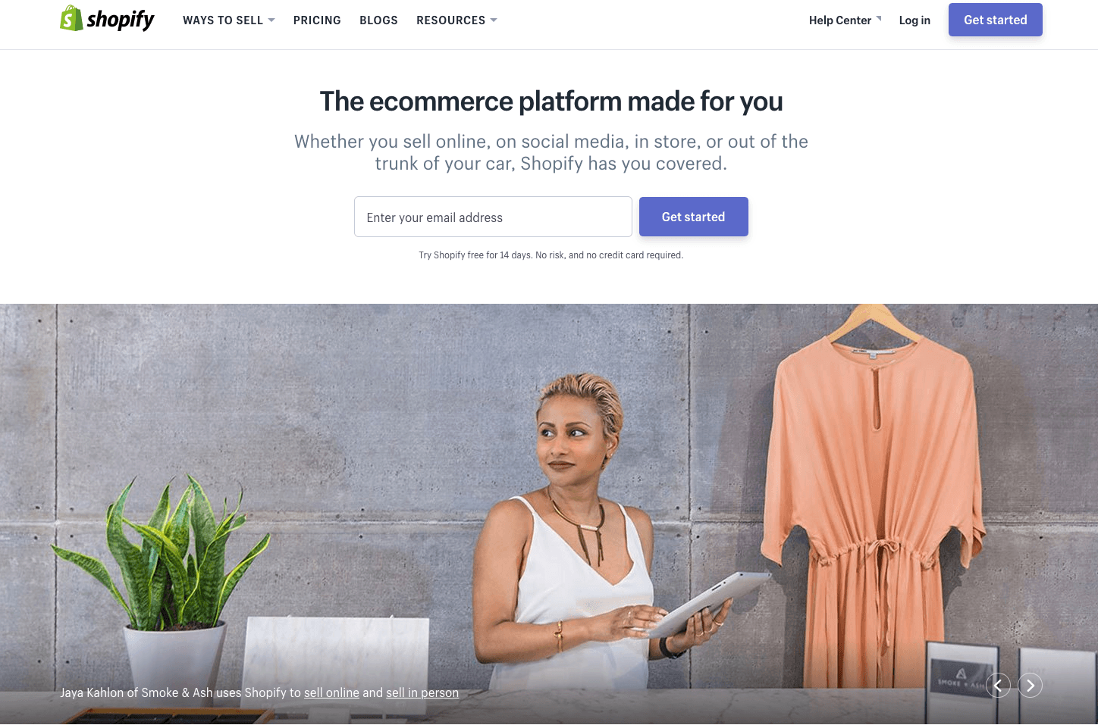Open the Blogs menu item

coord(378,20)
